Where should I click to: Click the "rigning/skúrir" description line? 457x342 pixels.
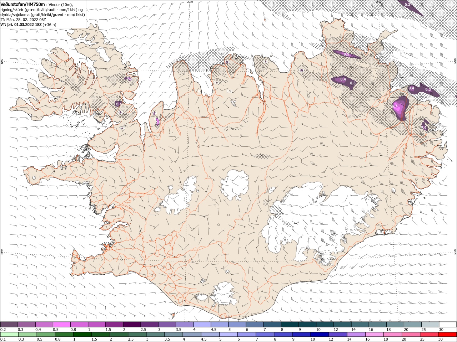tap(42, 10)
